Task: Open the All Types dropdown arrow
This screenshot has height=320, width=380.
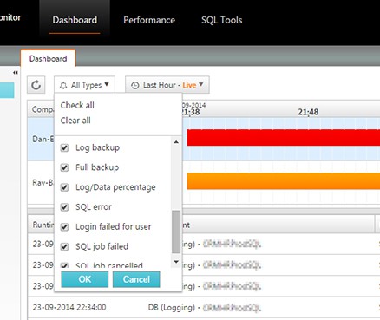Action: (x=107, y=84)
